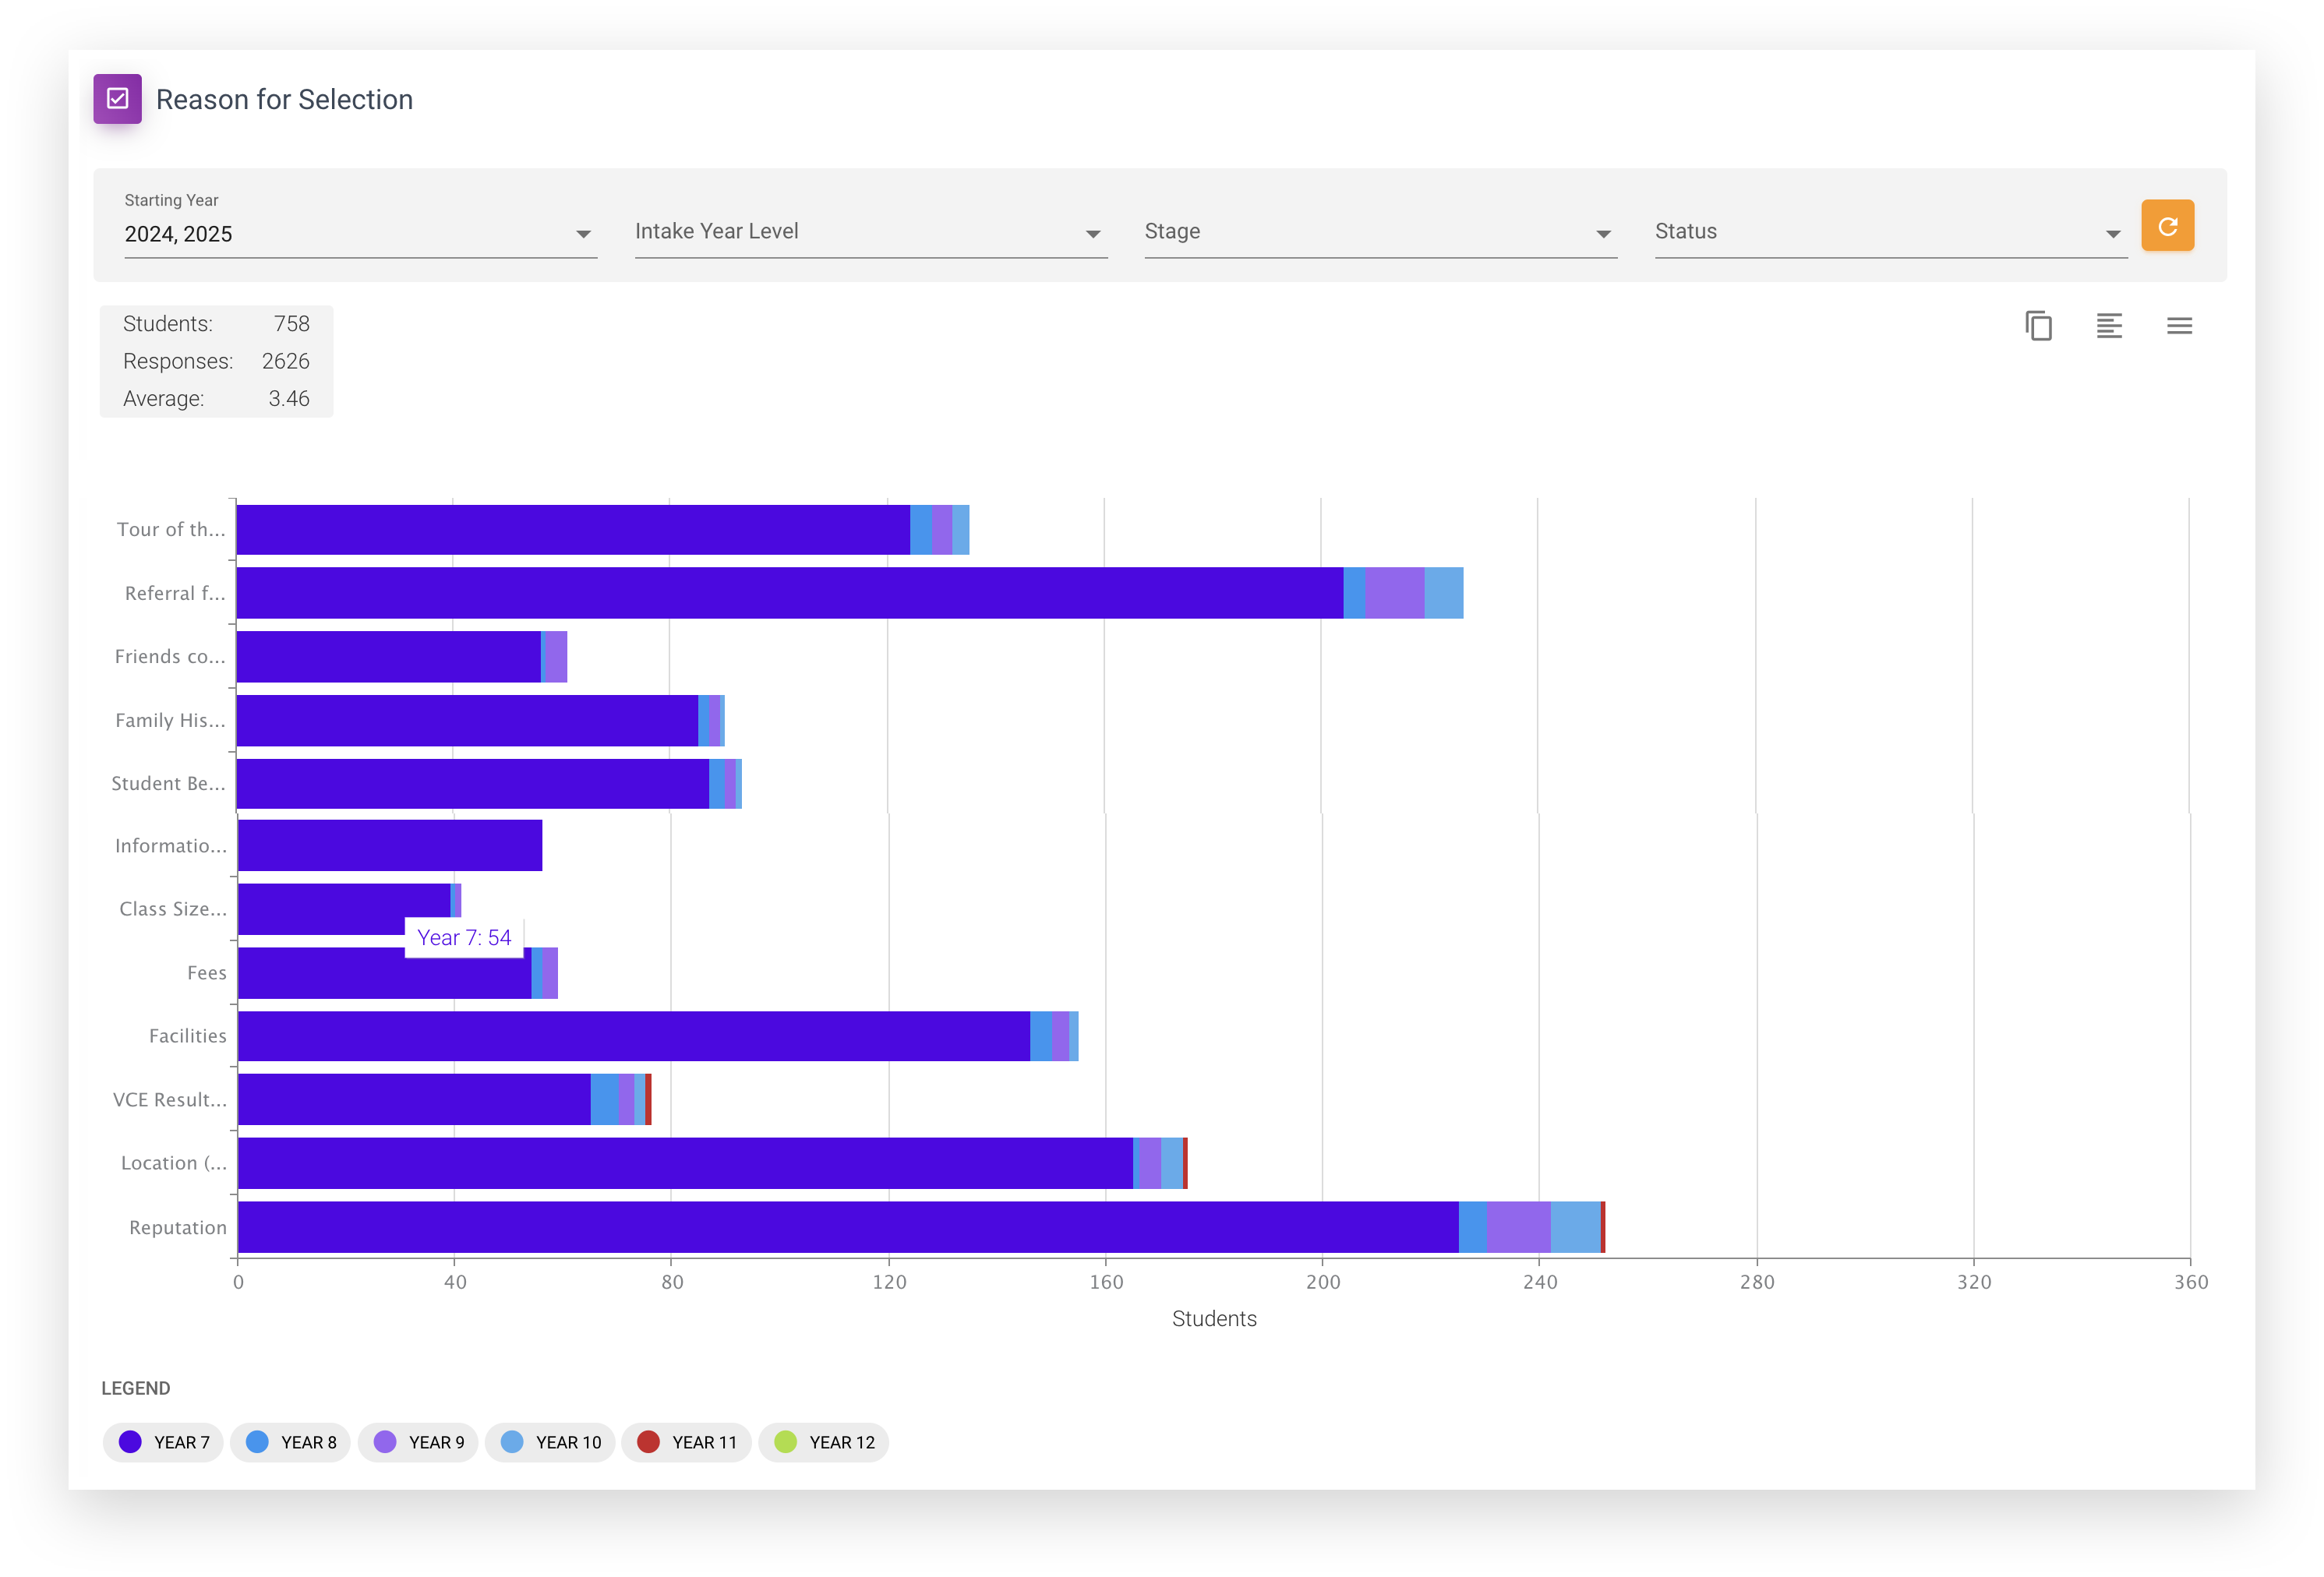Toggle the YEAR 11 legend item
The image size is (2324, 1577).
tap(686, 1442)
